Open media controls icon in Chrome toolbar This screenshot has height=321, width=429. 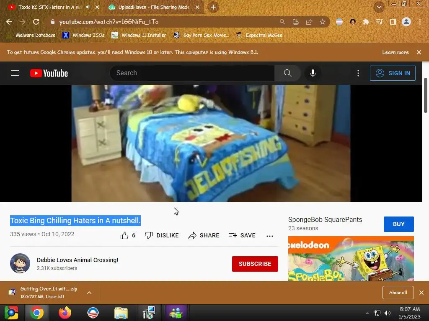[379, 22]
